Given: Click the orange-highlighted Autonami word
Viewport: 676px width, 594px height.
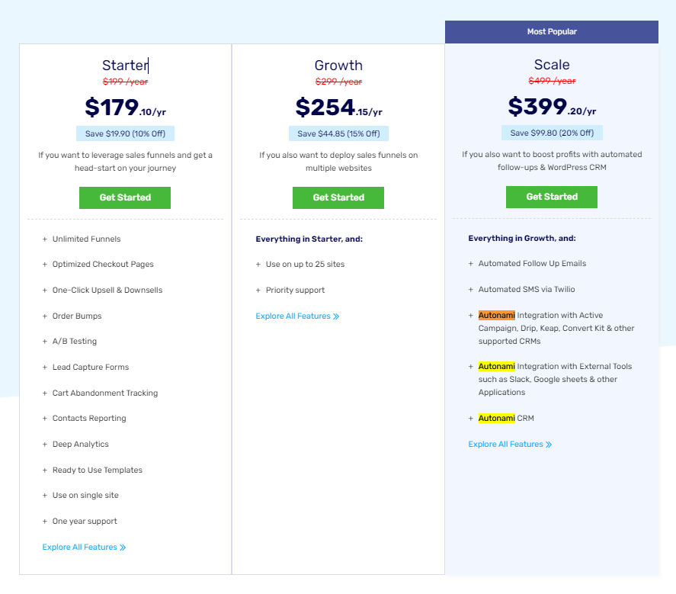Looking at the screenshot, I should tap(497, 315).
